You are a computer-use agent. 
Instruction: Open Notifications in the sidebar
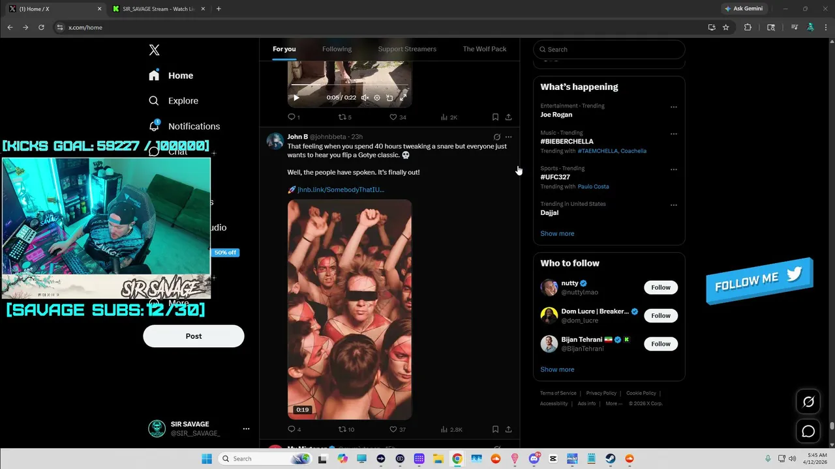pos(184,126)
